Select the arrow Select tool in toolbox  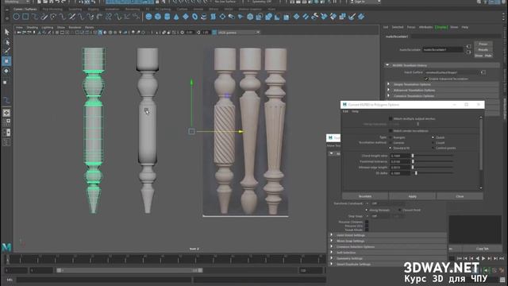pyautogui.click(x=6, y=32)
